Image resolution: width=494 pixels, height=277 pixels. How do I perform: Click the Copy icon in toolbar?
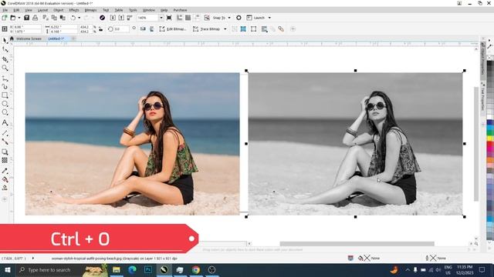(54, 18)
